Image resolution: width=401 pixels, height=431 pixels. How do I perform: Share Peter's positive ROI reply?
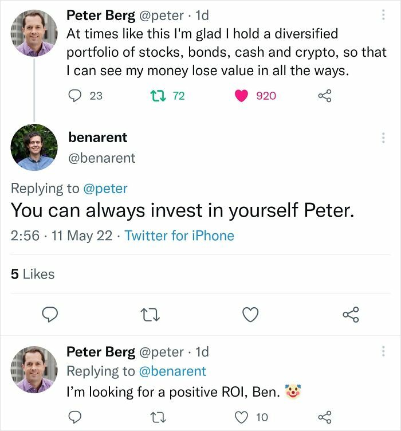coord(325,416)
